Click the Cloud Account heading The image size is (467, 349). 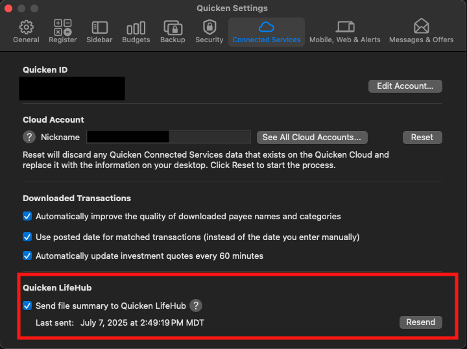point(53,120)
